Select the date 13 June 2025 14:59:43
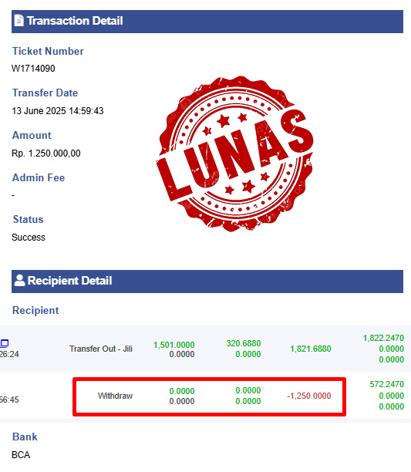The image size is (411, 472). [58, 111]
